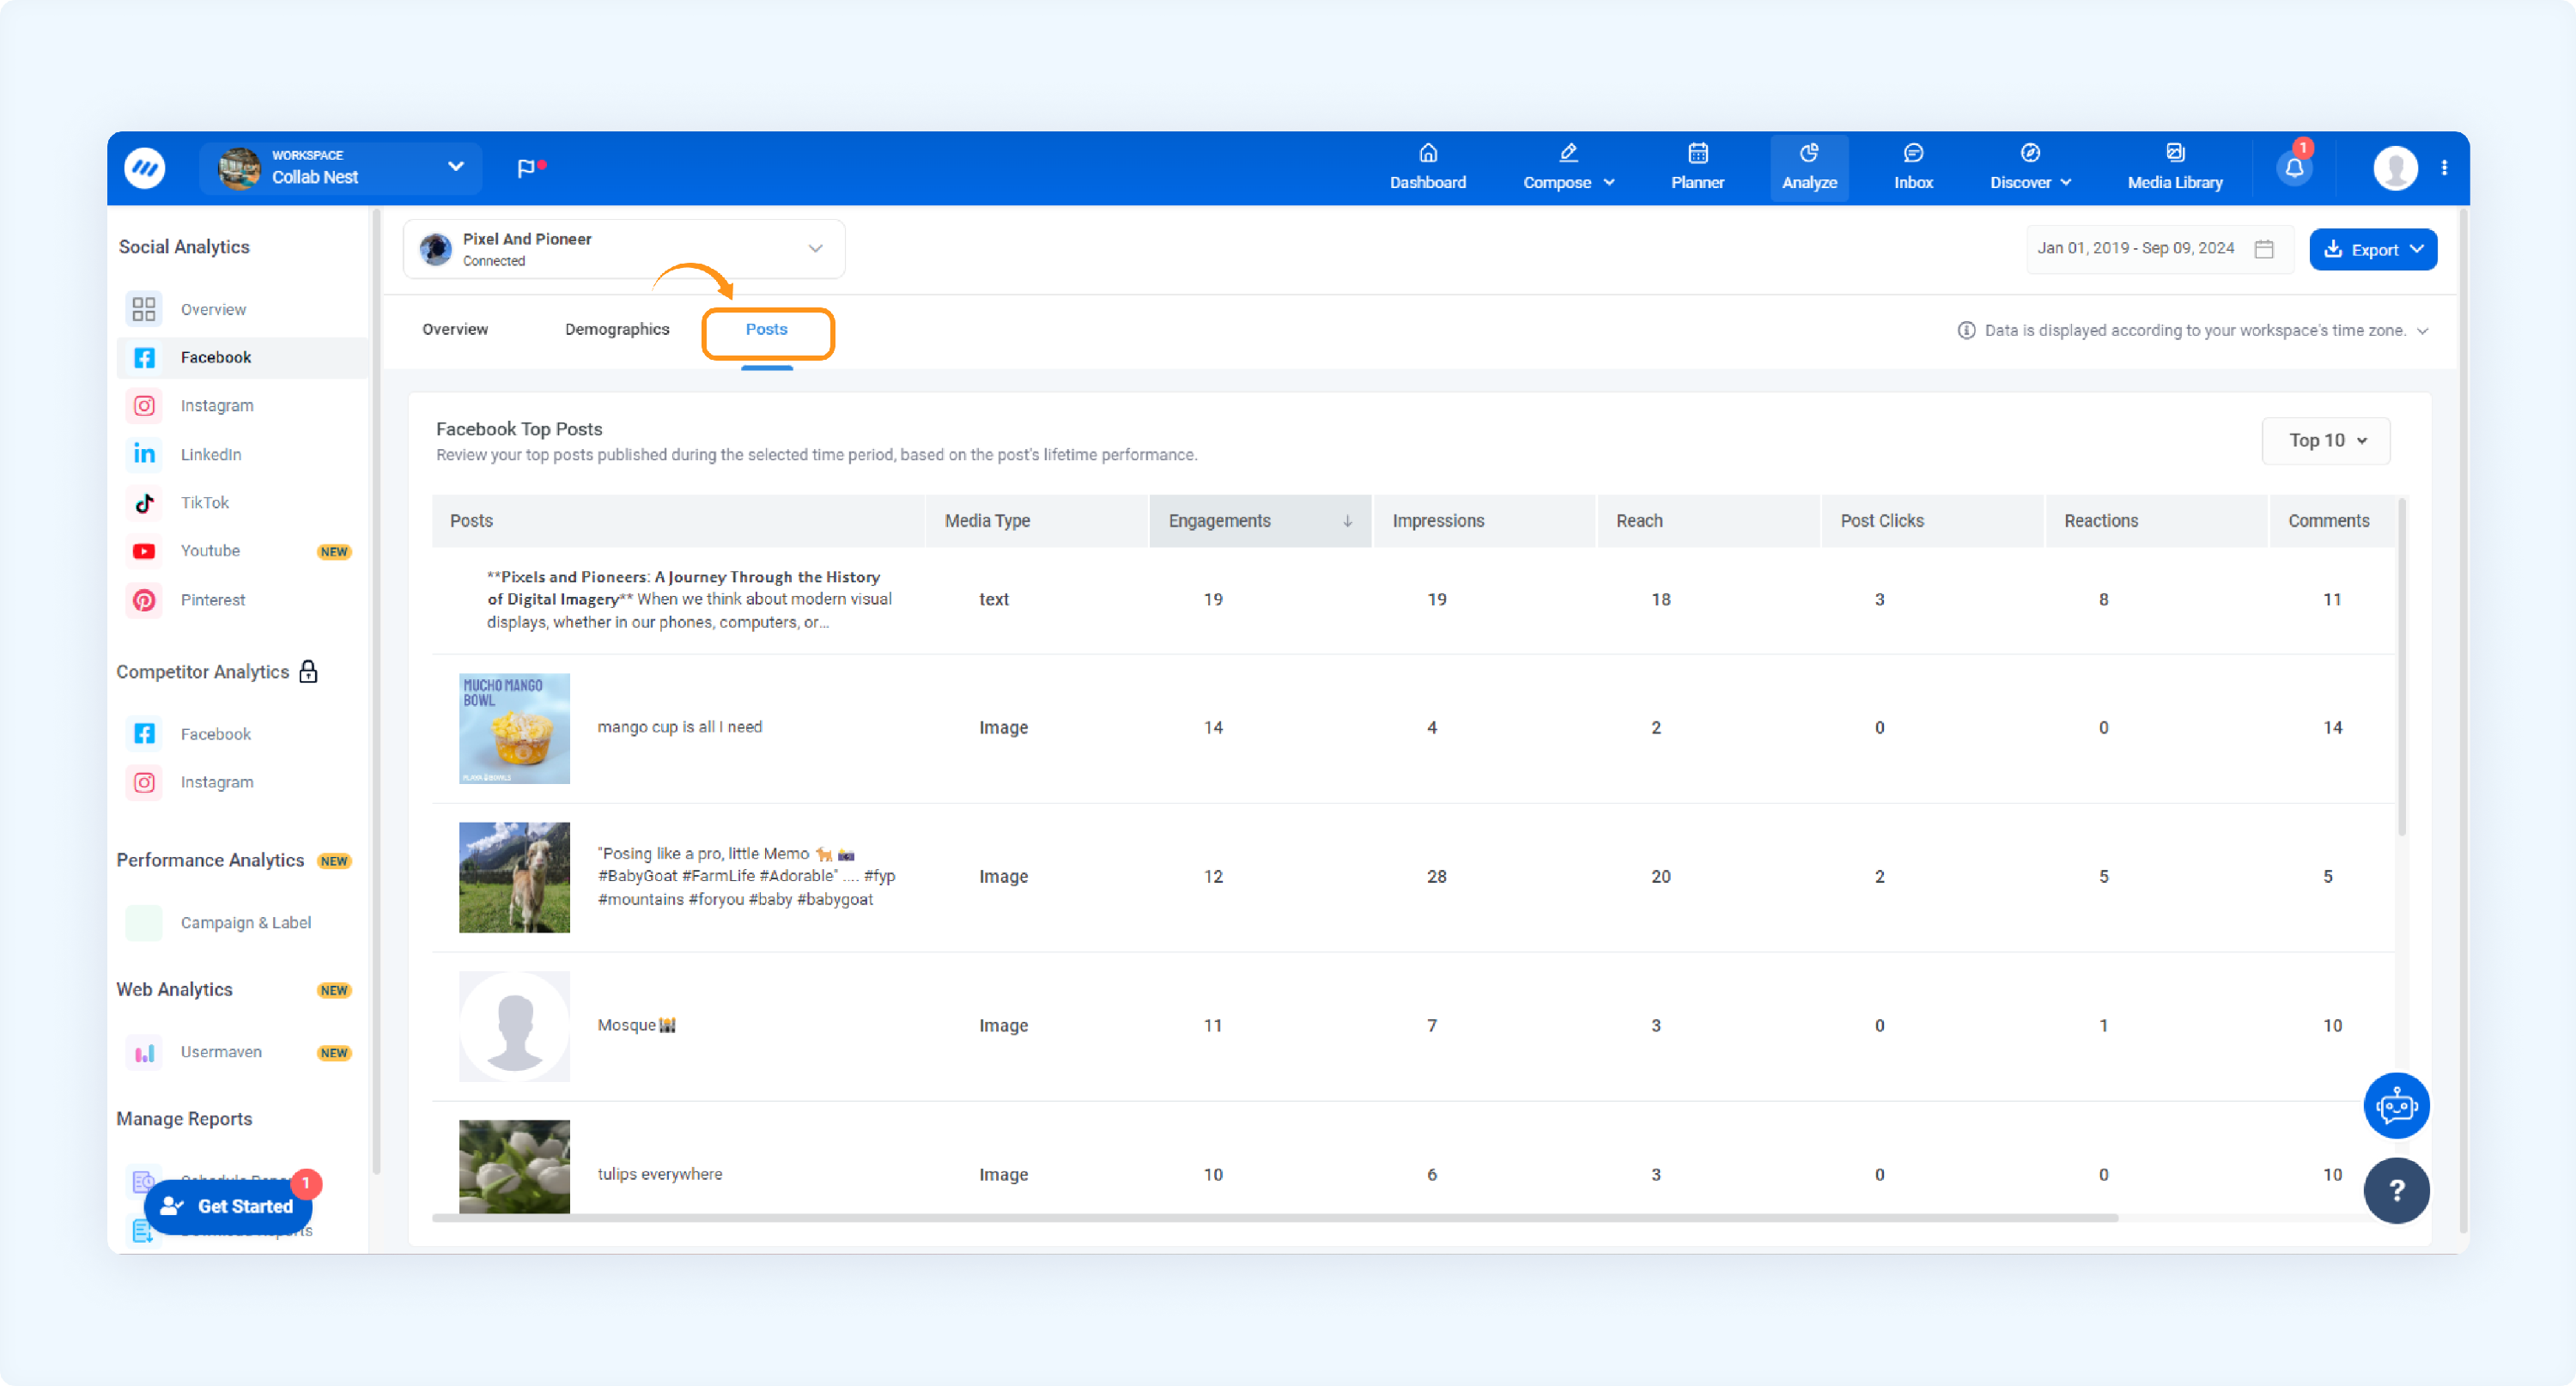This screenshot has height=1386, width=2576.
Task: Click the "tulips everywhere" post caption
Action: (660, 1174)
